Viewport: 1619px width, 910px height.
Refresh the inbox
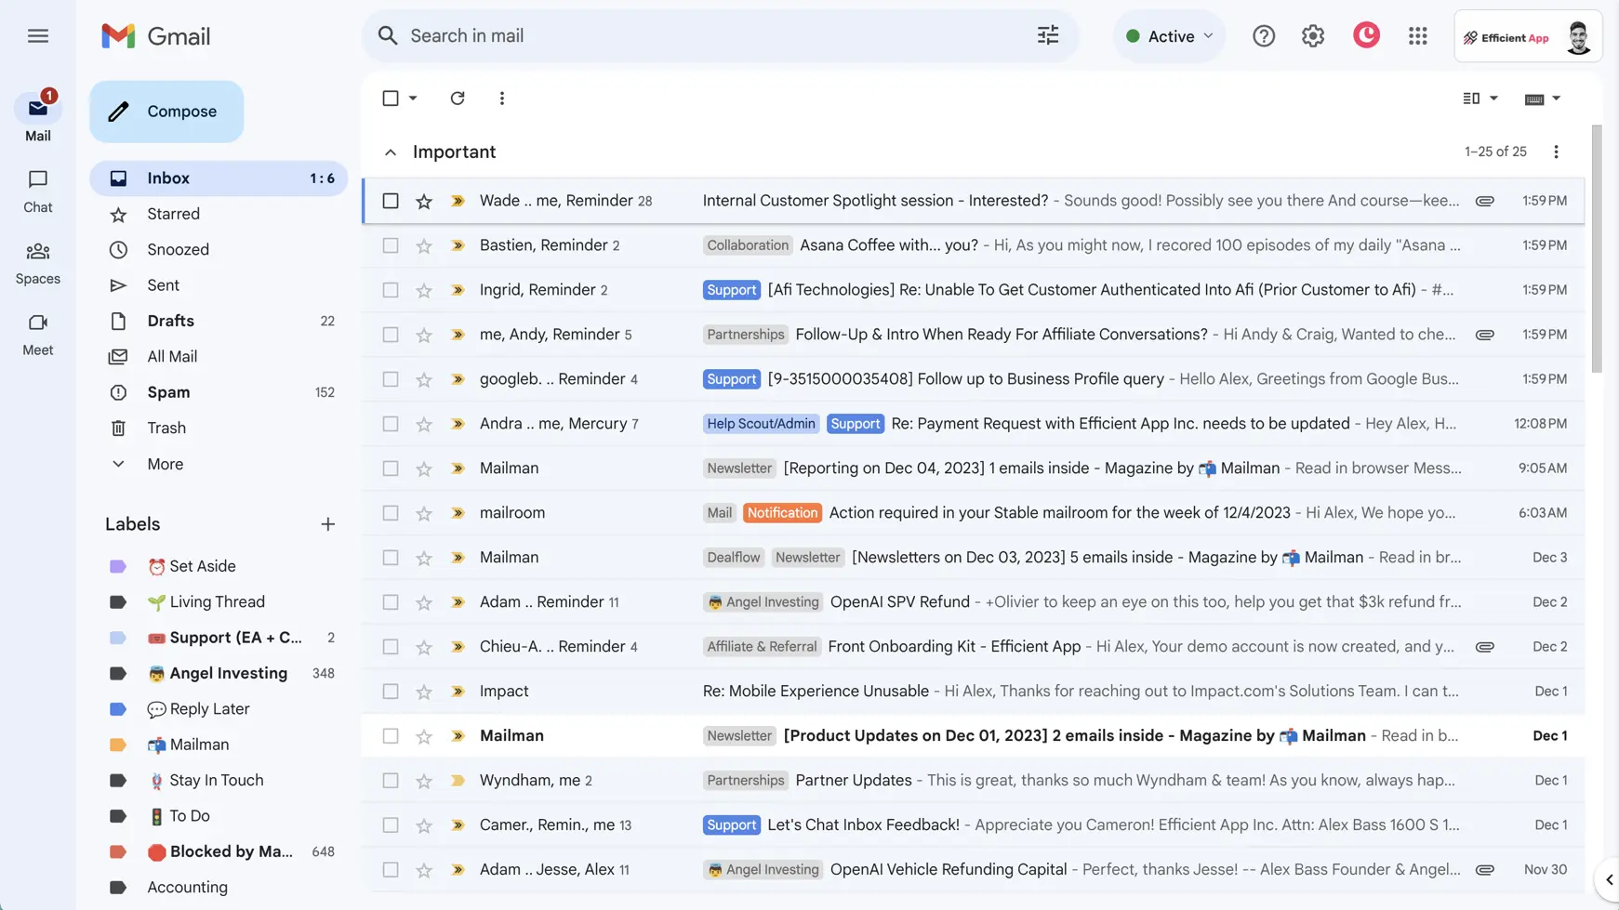pos(457,98)
